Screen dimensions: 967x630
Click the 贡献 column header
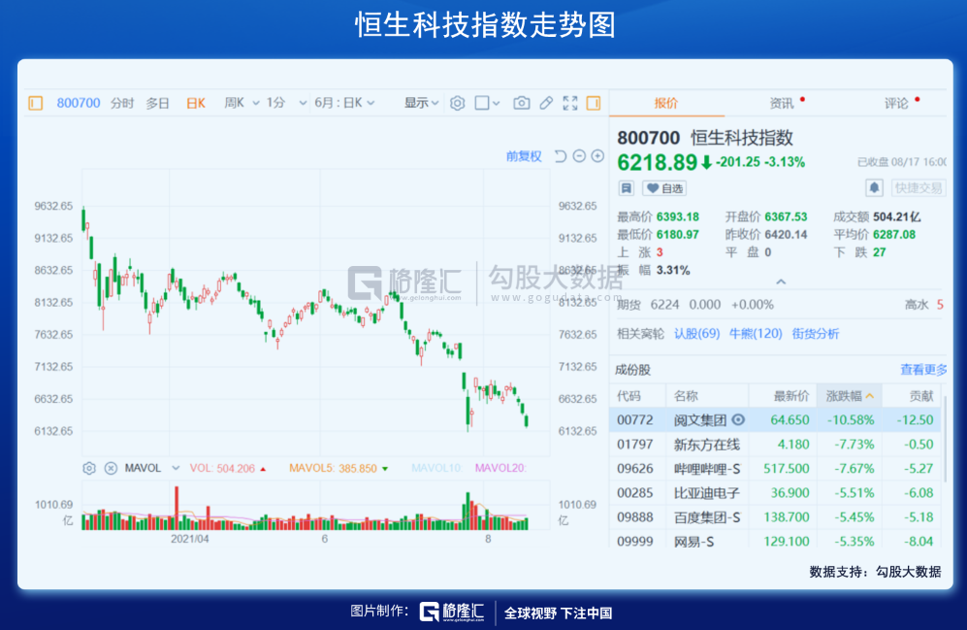click(921, 395)
